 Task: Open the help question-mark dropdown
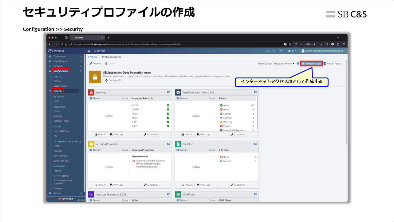[x=281, y=51]
